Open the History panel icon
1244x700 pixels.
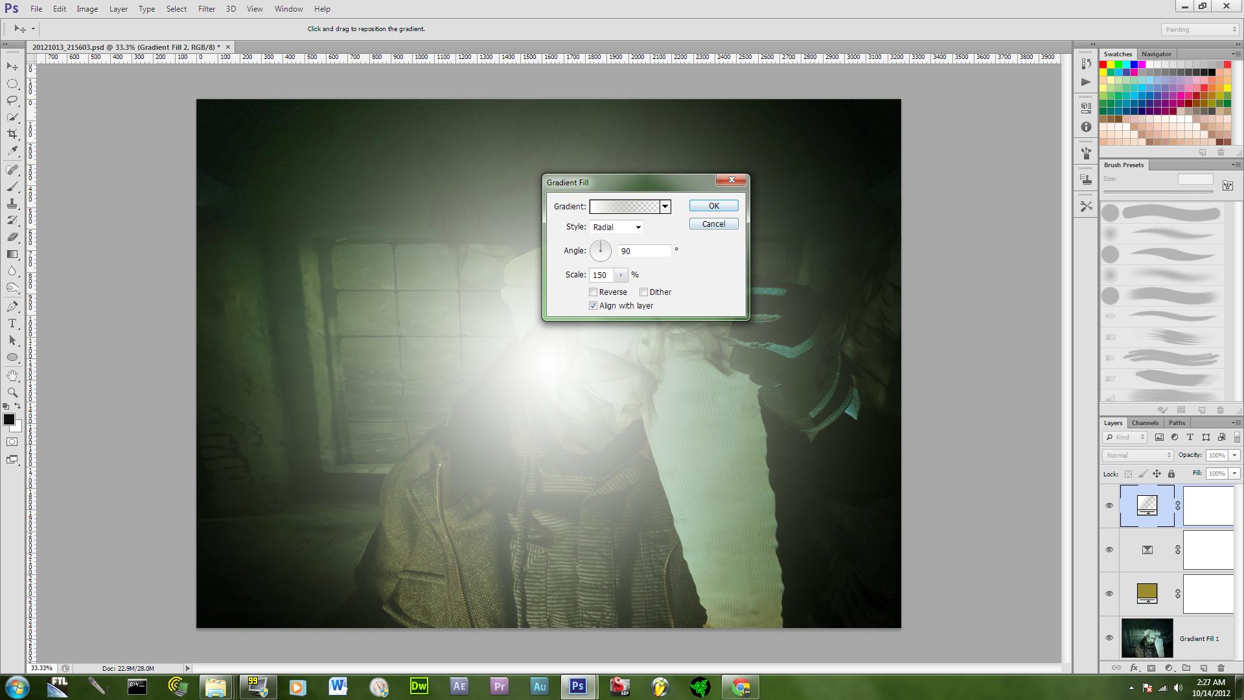[1087, 64]
